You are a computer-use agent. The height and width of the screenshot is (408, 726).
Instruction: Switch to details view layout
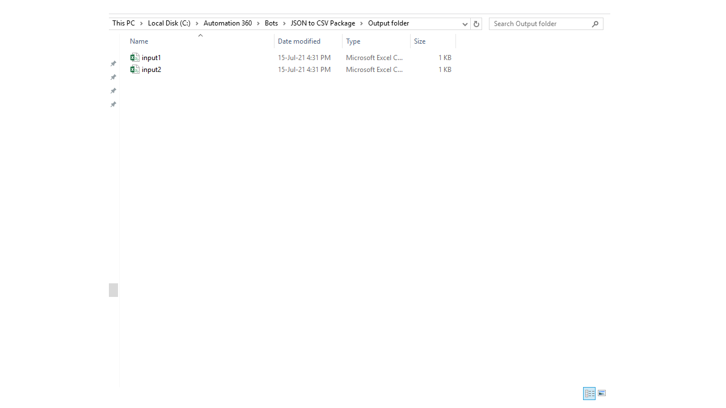(589, 393)
